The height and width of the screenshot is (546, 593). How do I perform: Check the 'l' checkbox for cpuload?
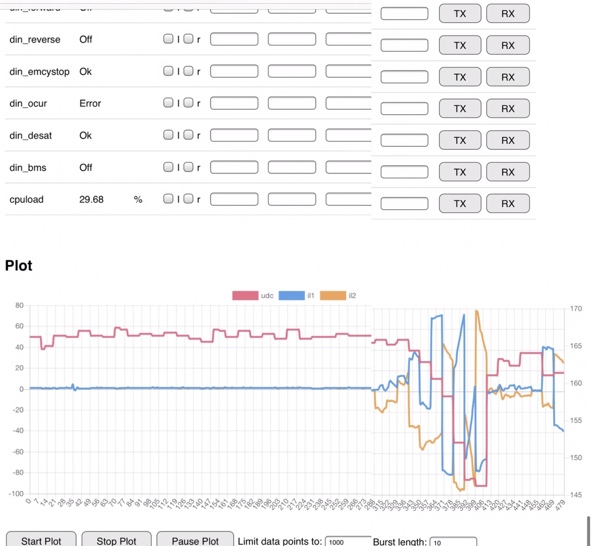tap(168, 199)
